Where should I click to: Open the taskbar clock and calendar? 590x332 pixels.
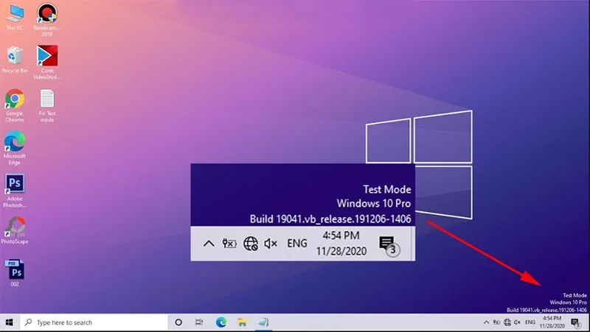coord(552,322)
